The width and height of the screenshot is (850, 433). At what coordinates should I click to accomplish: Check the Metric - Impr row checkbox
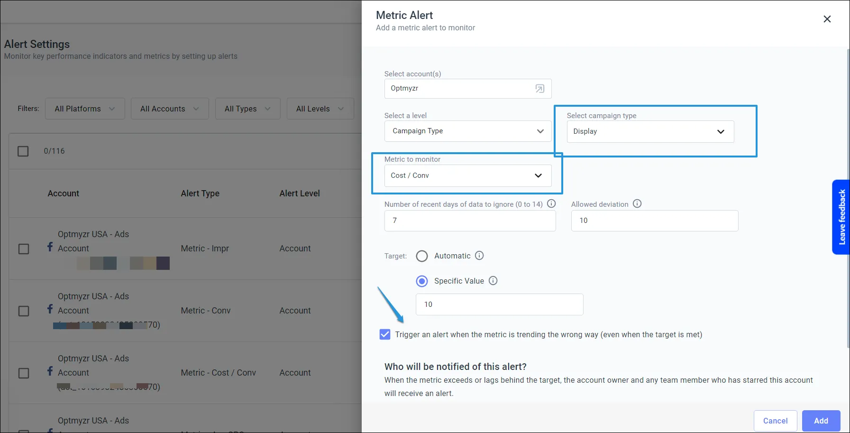[x=24, y=249]
